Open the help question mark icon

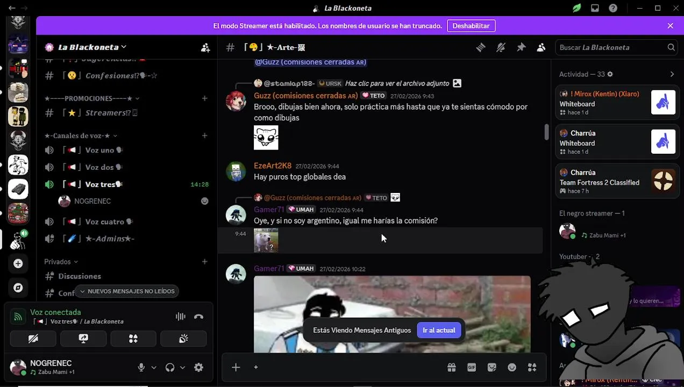613,8
